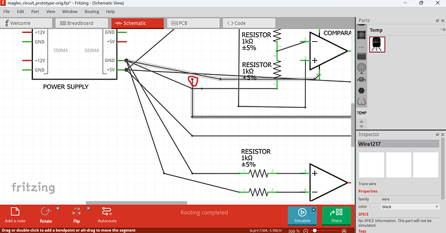Rotate the selected part
This screenshot has height=233, width=446.
pyautogui.click(x=46, y=215)
